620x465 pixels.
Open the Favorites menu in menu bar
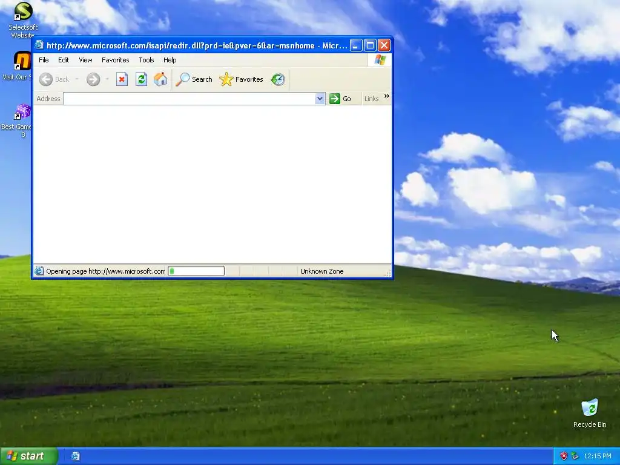116,60
